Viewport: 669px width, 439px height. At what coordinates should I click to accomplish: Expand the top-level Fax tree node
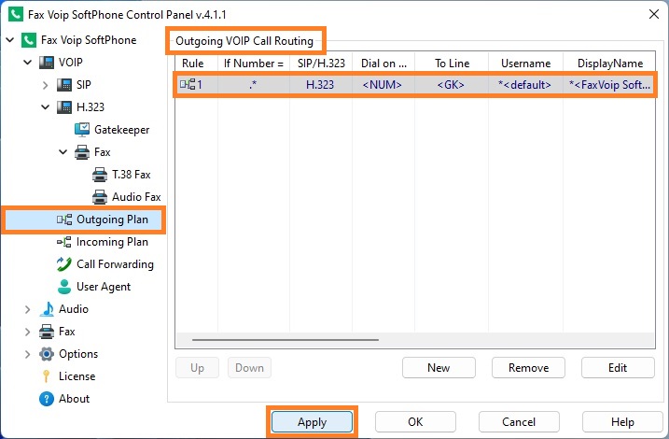pos(28,332)
